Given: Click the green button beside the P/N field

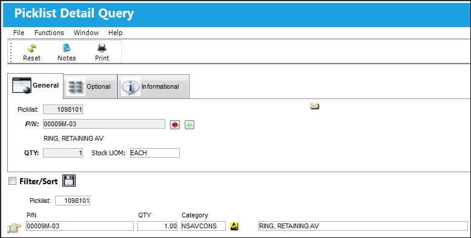Looking at the screenshot, I should click(x=189, y=124).
